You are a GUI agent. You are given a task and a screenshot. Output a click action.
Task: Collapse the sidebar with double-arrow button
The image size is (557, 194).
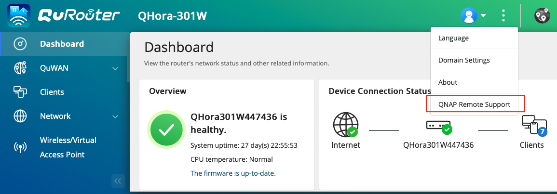tap(118, 181)
